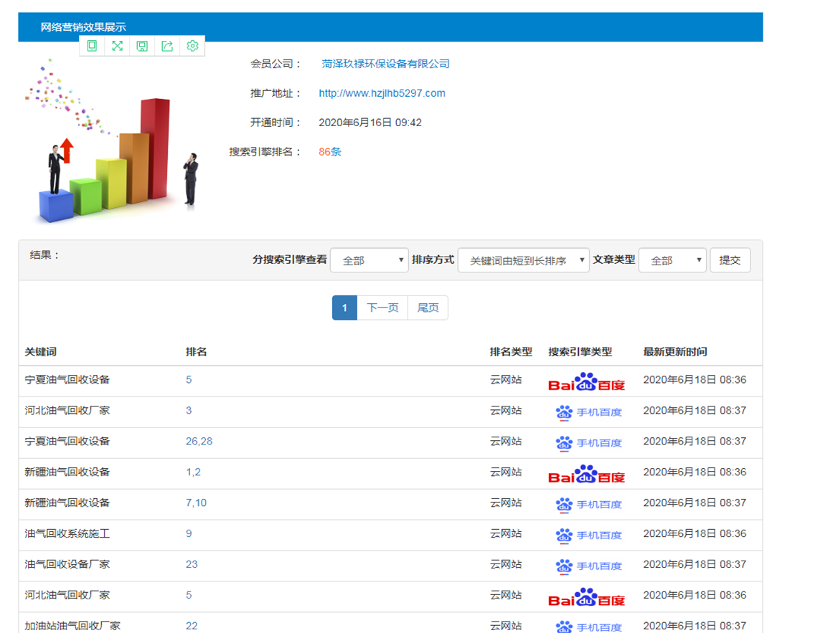Click 手机百度 icon in 河北油气回收厂家 row
Image resolution: width=833 pixels, height=633 pixels.
coord(588,412)
